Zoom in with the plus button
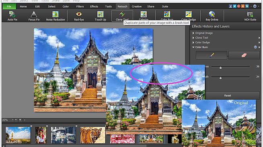 pos(20,120)
